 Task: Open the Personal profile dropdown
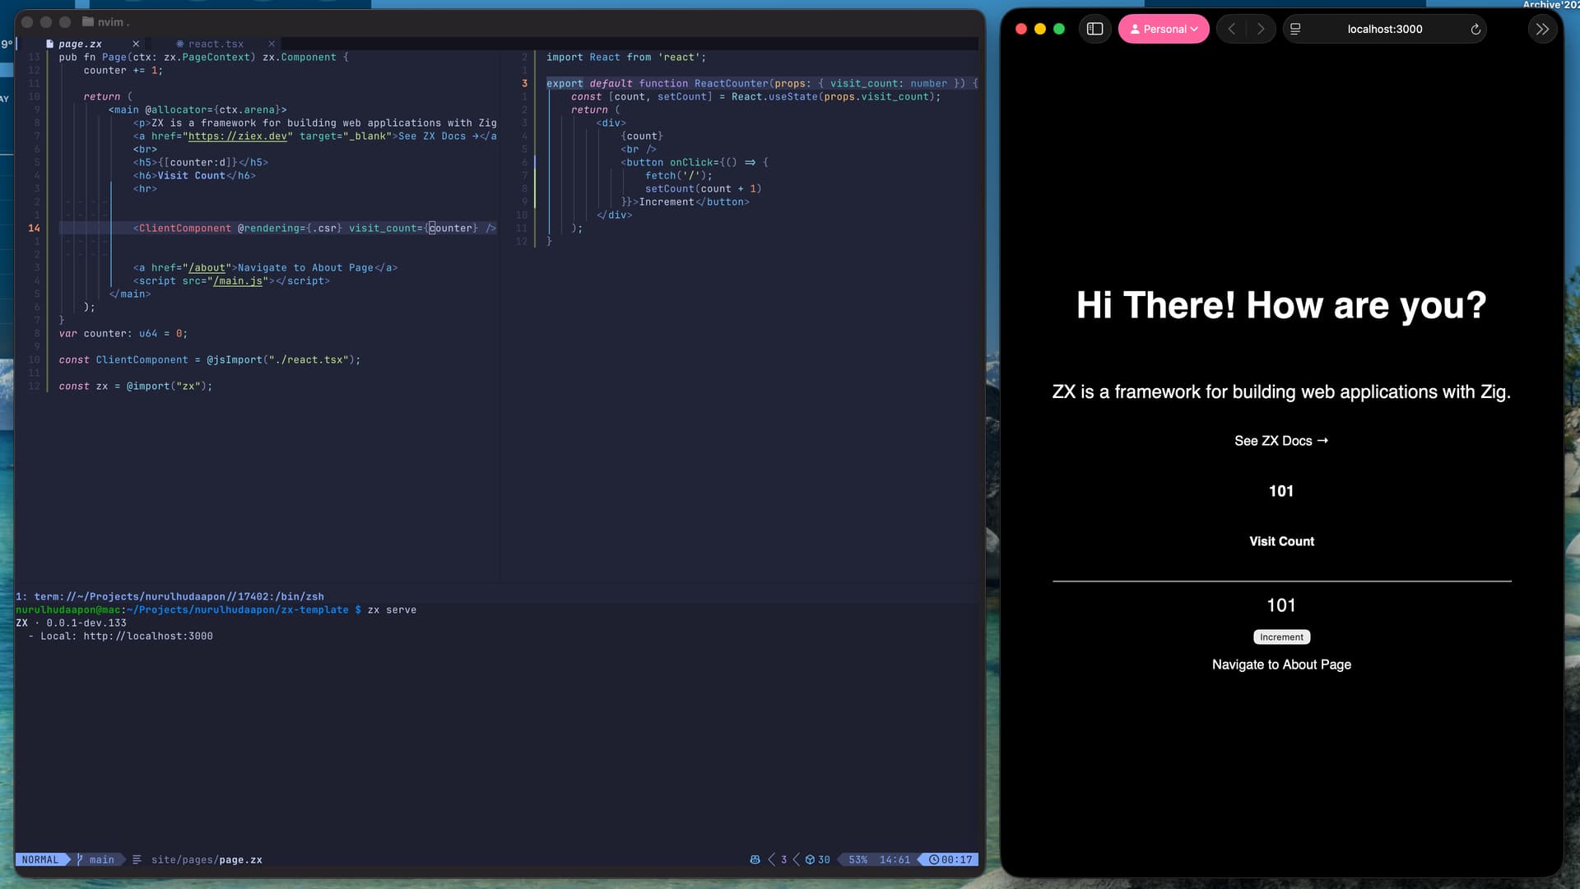click(1164, 29)
